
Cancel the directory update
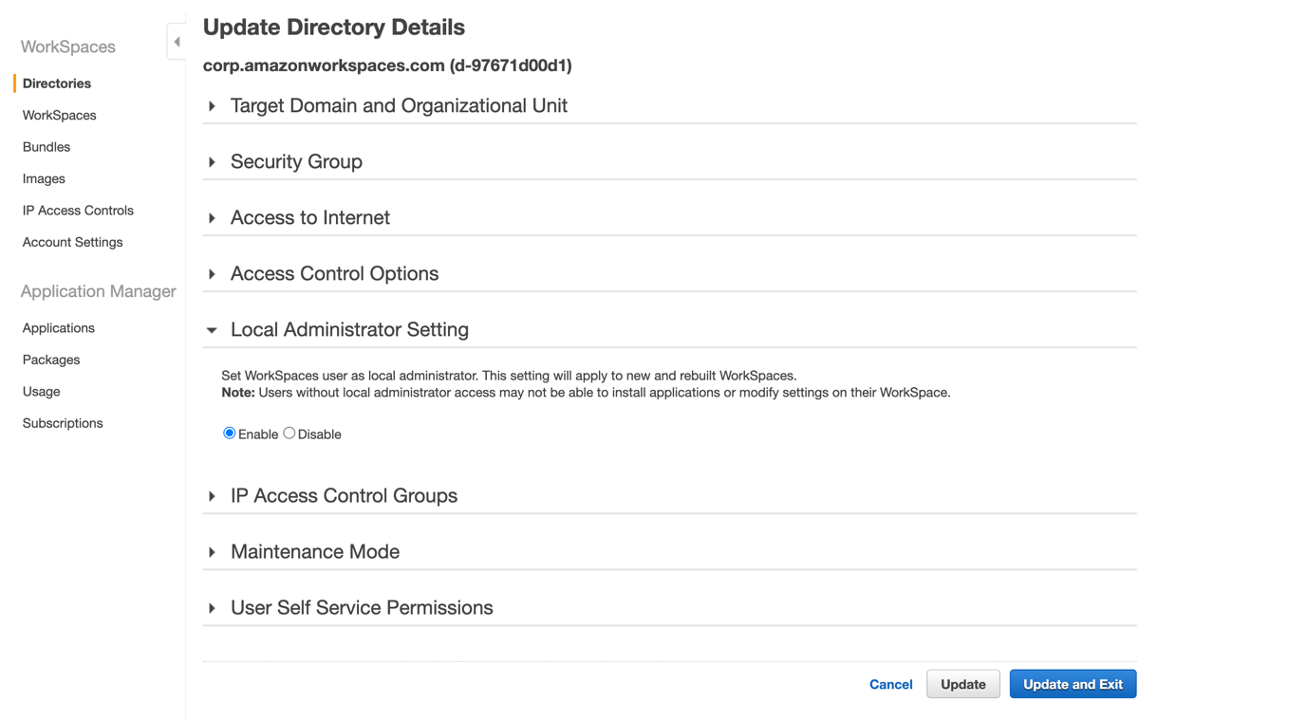pyautogui.click(x=890, y=684)
